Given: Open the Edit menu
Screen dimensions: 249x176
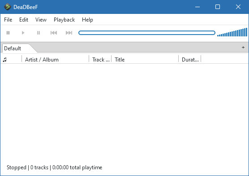Looking at the screenshot, I should point(24,20).
